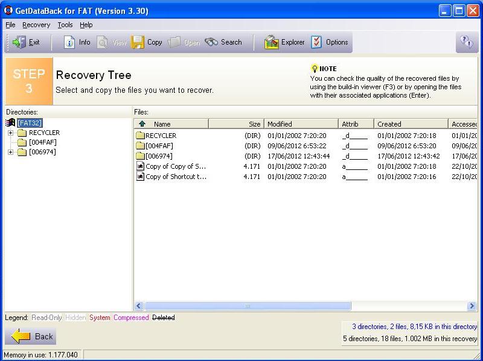This screenshot has height=361, width=483.
Task: Click RECYCLER folder icon in the files list
Action: tap(141, 136)
